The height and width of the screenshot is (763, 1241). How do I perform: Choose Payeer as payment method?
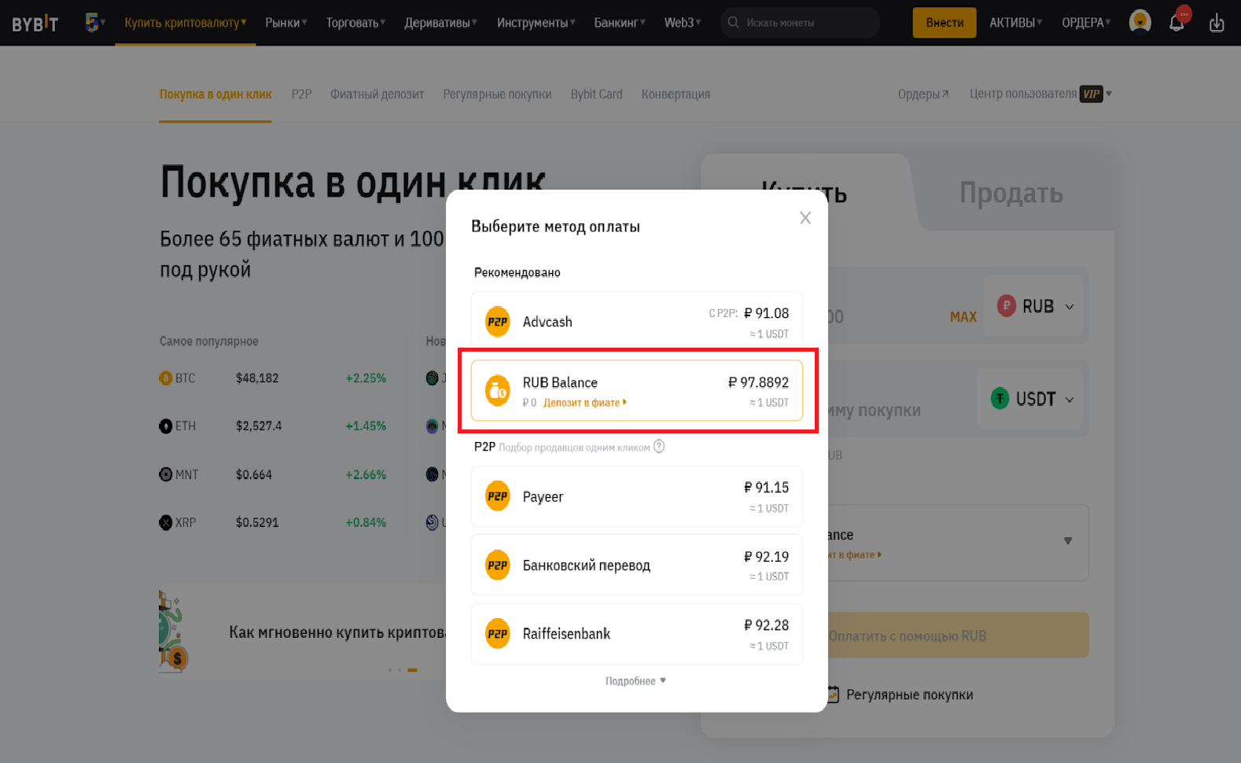[636, 496]
